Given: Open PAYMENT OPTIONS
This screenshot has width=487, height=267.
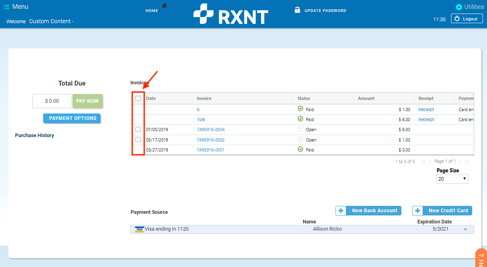Looking at the screenshot, I should tap(72, 118).
